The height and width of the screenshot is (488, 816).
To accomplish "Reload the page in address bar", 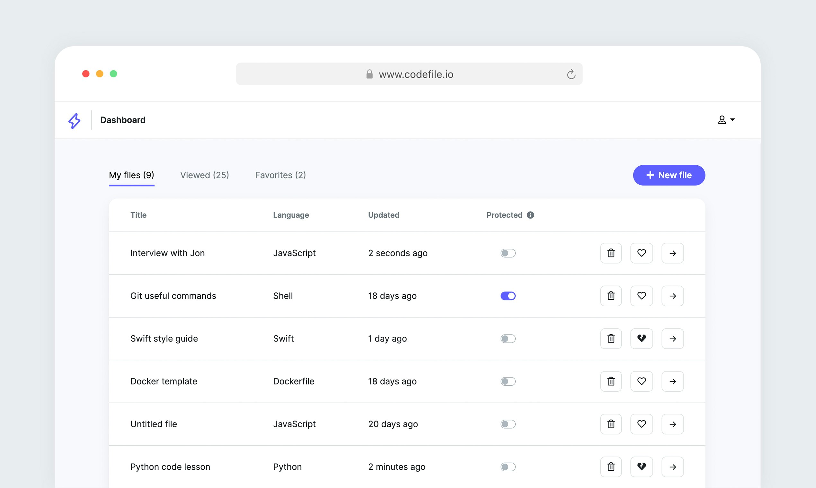I will pos(571,74).
